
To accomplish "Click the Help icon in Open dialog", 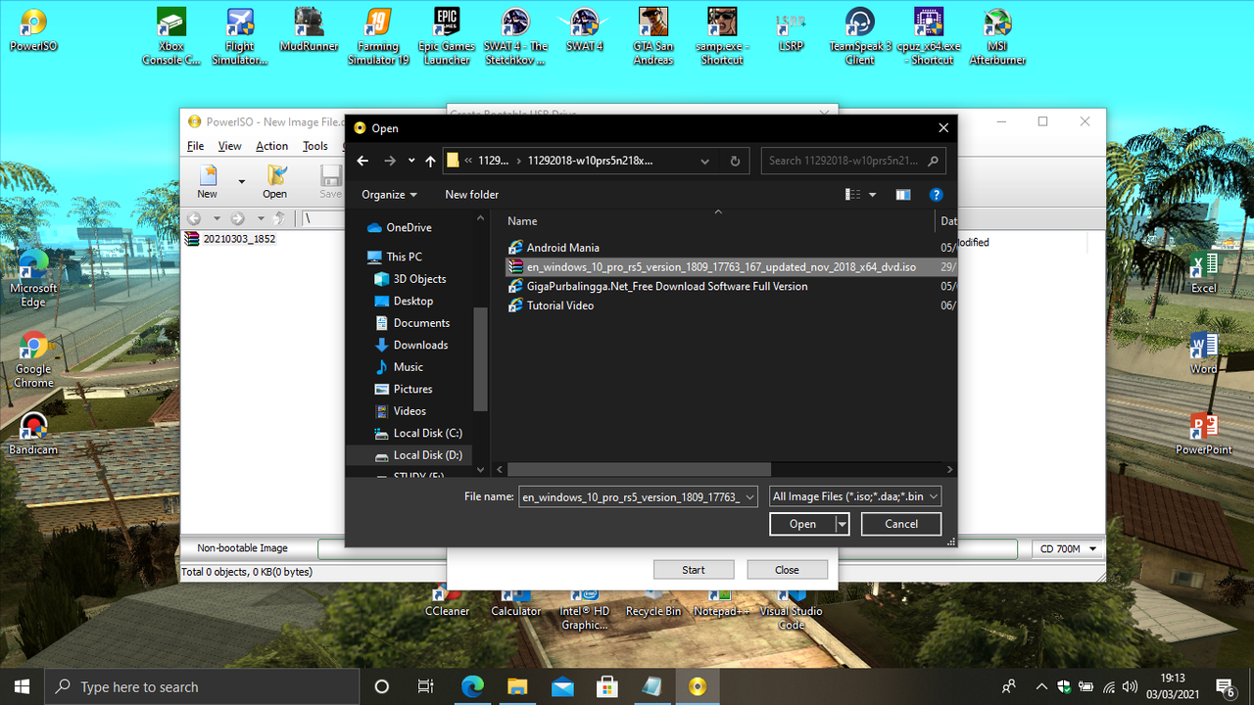I will tap(936, 195).
